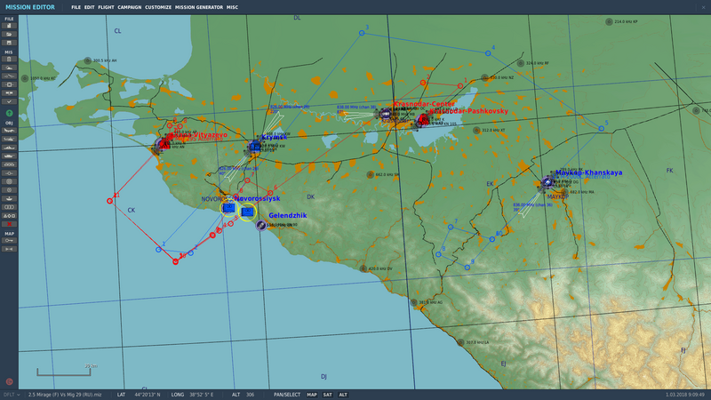Open the DFLT dropdown in status bar
The image size is (711, 400).
click(x=10, y=394)
